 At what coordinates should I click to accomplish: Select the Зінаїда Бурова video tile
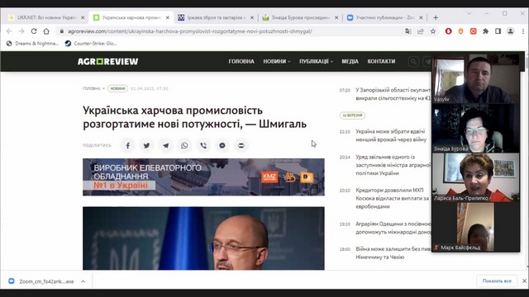point(476,129)
